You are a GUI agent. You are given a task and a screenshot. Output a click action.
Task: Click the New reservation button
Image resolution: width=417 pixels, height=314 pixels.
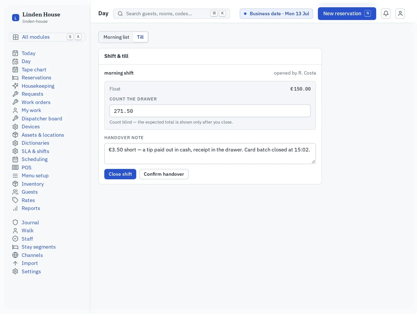pos(347,14)
